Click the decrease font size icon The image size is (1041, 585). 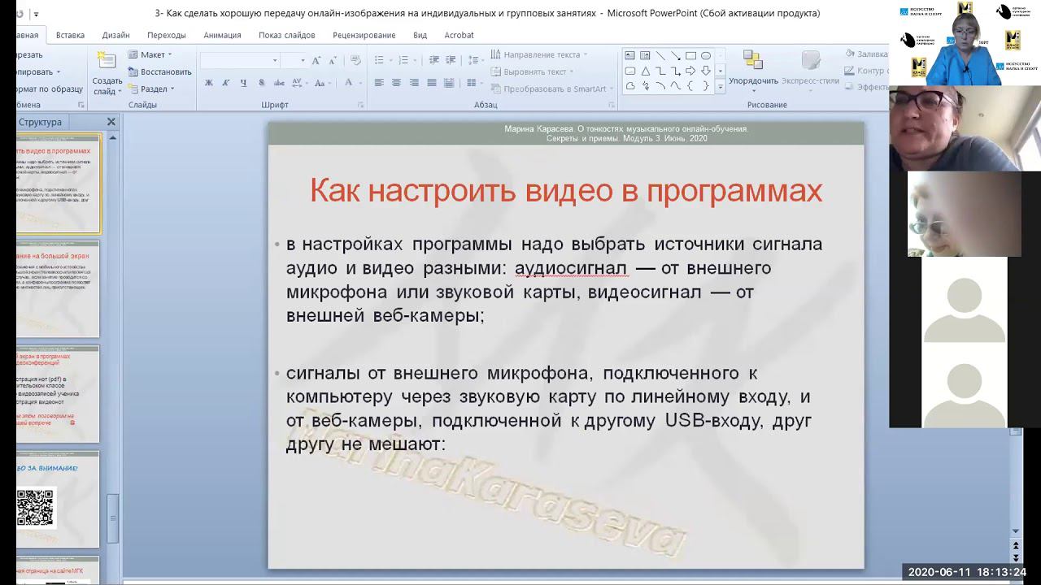pos(333,61)
